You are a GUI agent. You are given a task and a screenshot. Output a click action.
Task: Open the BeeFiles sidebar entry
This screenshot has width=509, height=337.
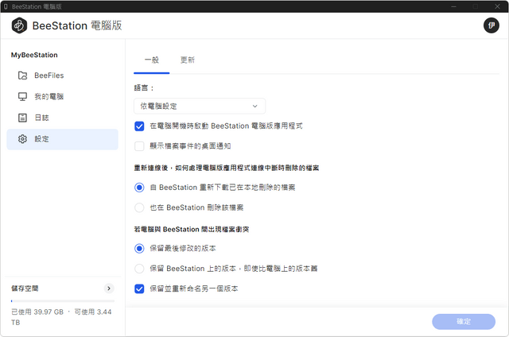[x=62, y=76]
